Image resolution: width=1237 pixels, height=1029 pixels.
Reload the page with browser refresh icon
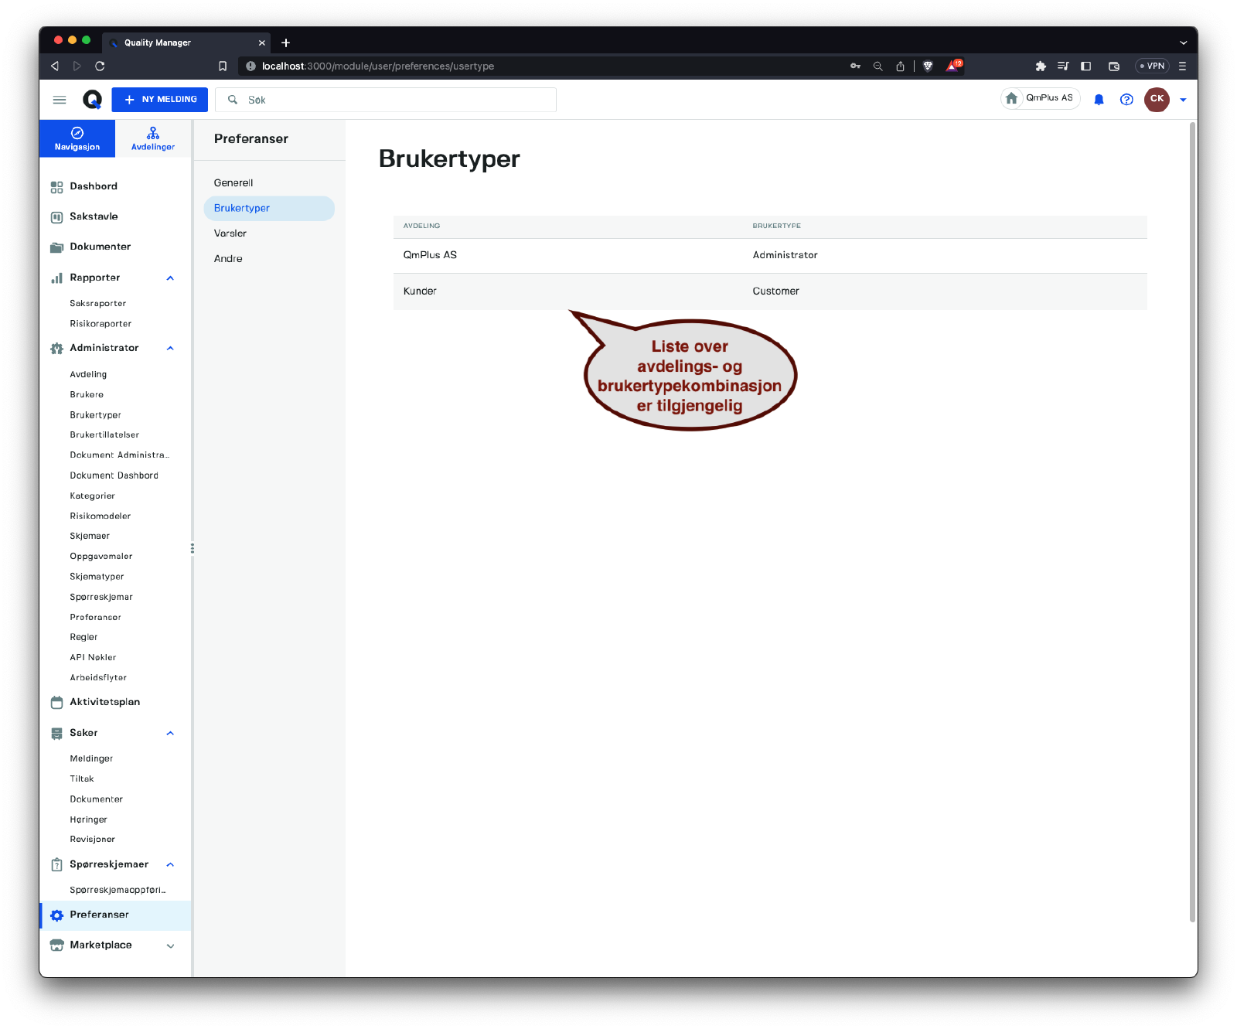[100, 66]
